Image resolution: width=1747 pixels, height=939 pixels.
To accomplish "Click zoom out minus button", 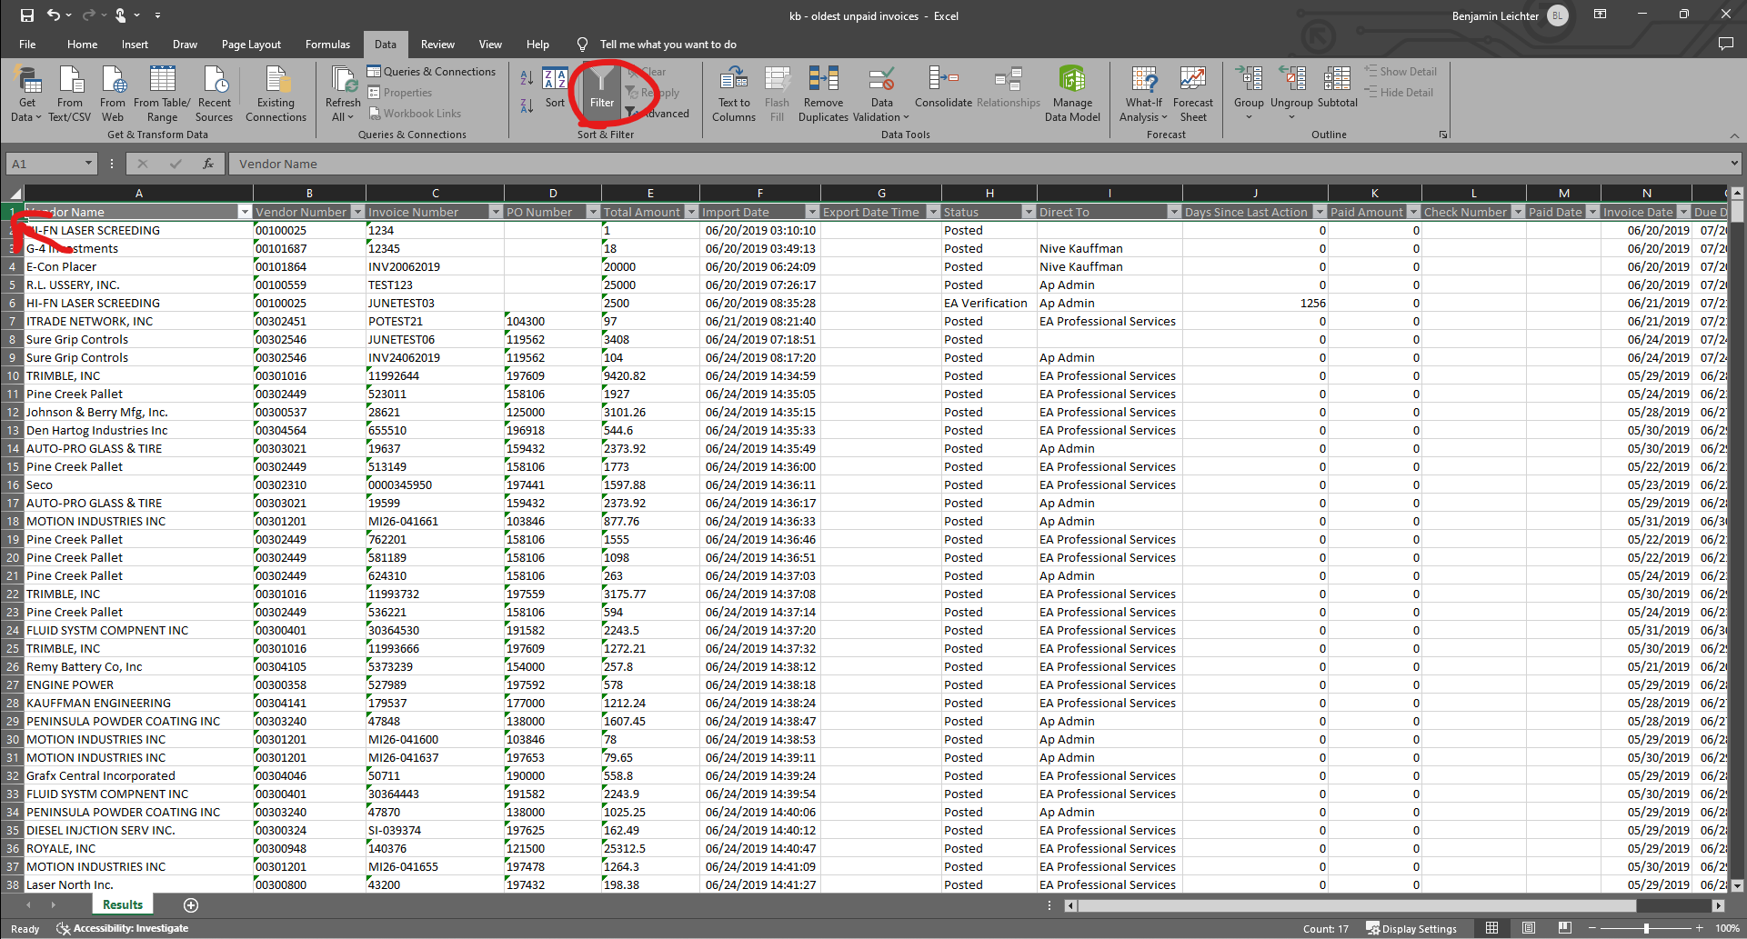I will pyautogui.click(x=1592, y=928).
